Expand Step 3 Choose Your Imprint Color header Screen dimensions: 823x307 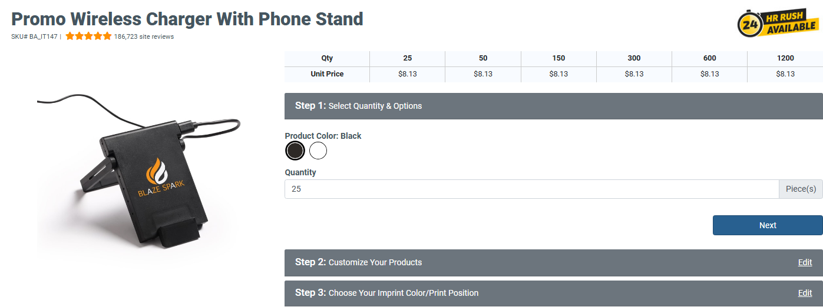coord(530,293)
